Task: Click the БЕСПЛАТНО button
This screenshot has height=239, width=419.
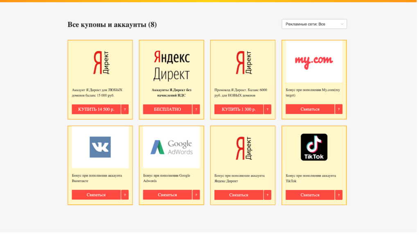Action: tap(167, 109)
